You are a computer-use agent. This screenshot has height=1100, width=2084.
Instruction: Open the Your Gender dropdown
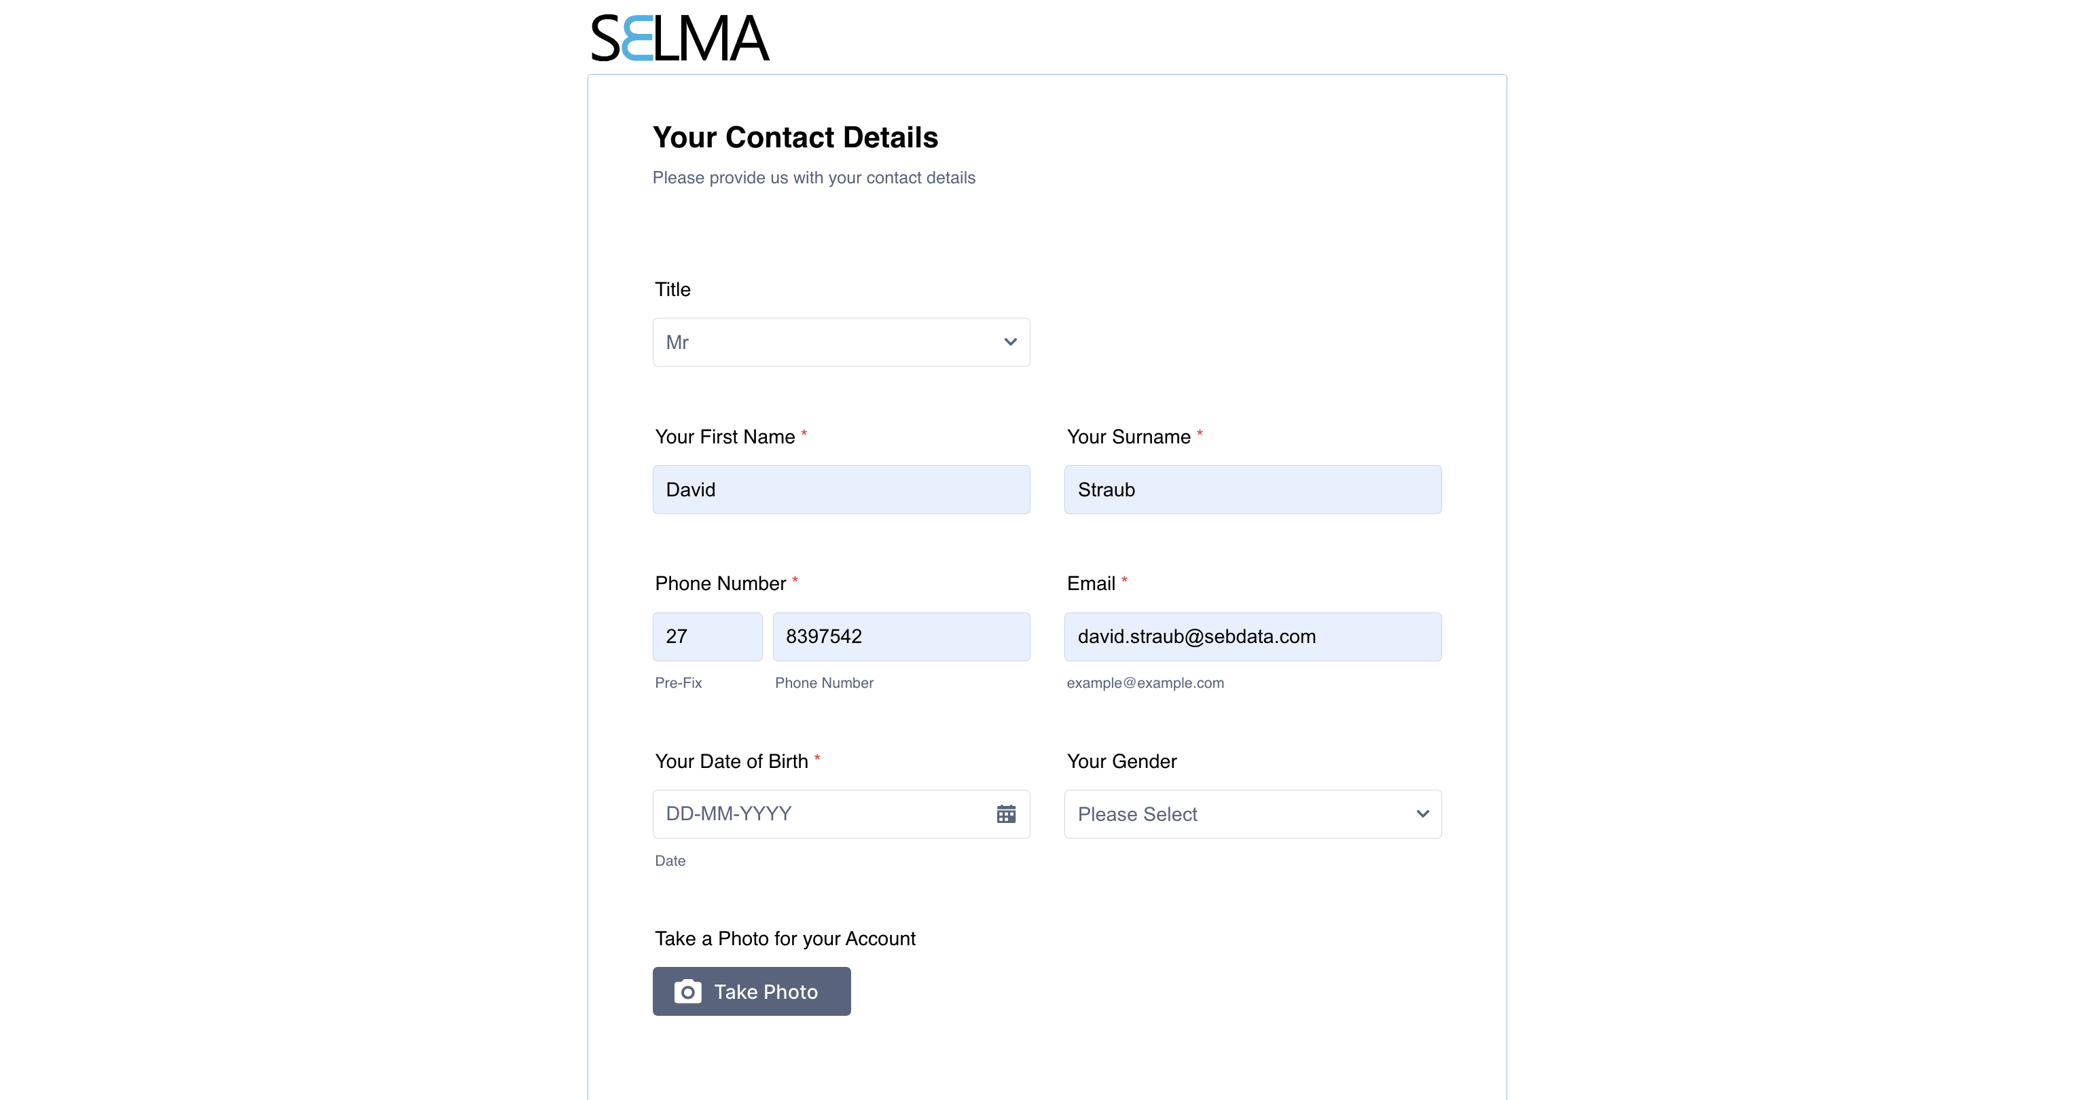pyautogui.click(x=1253, y=813)
